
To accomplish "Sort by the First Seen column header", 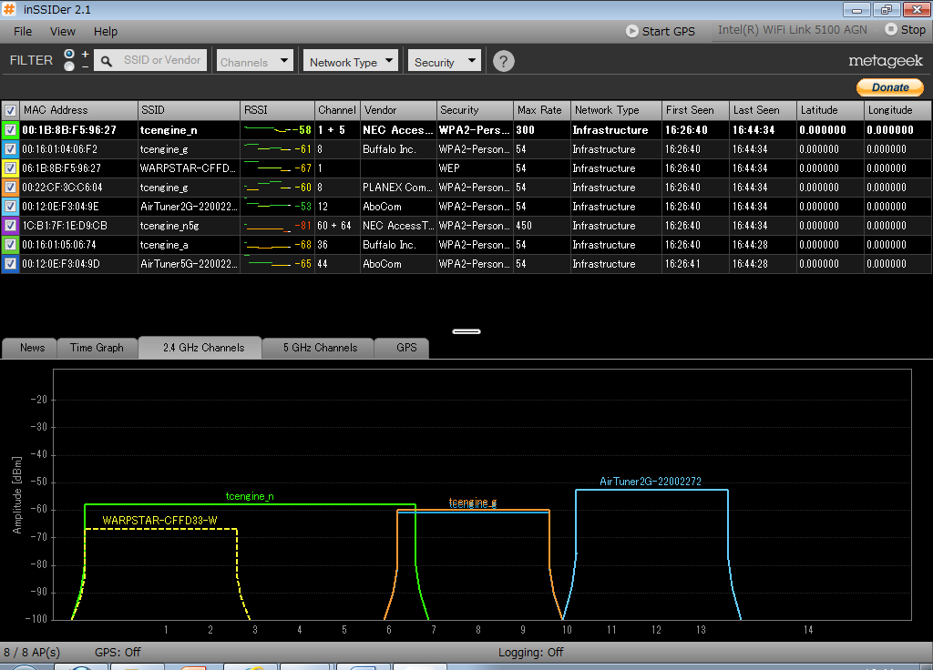I will click(x=696, y=110).
